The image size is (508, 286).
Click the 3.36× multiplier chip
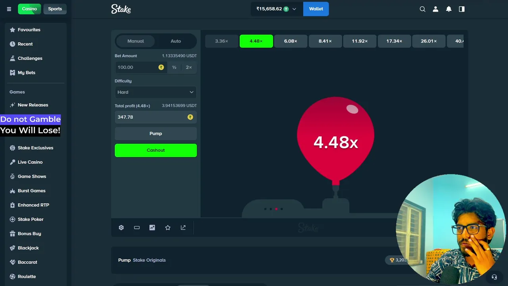[221, 41]
